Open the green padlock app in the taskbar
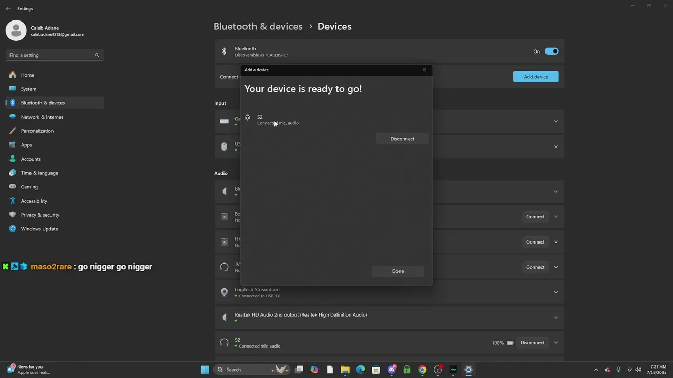The image size is (673, 378). (x=407, y=370)
